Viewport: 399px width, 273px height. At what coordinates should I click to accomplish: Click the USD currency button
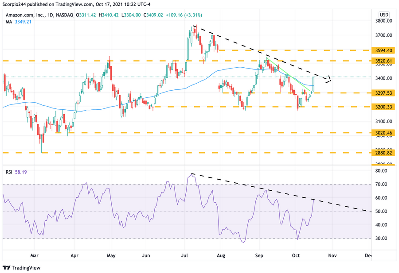[384, 15]
